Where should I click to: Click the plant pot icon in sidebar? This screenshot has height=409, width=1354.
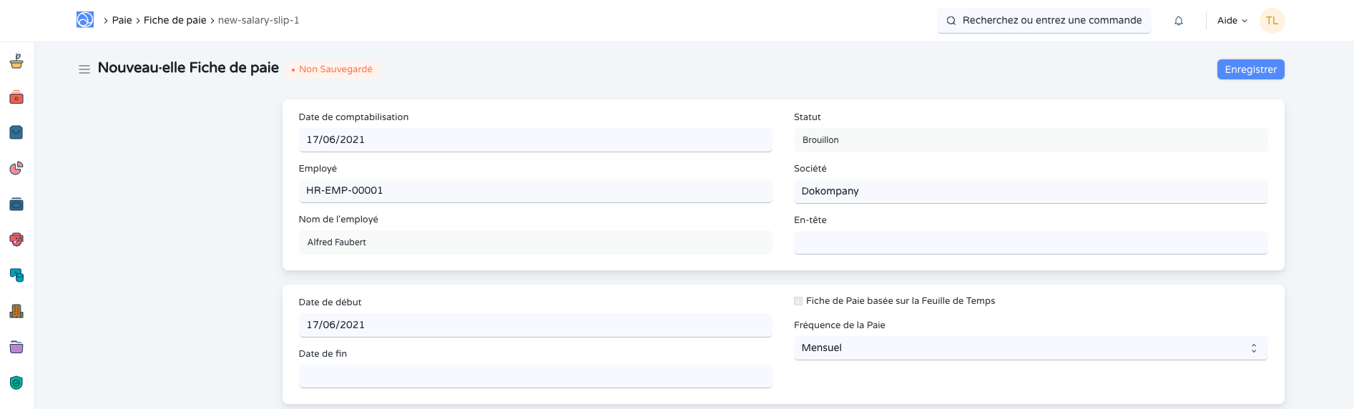(16, 61)
